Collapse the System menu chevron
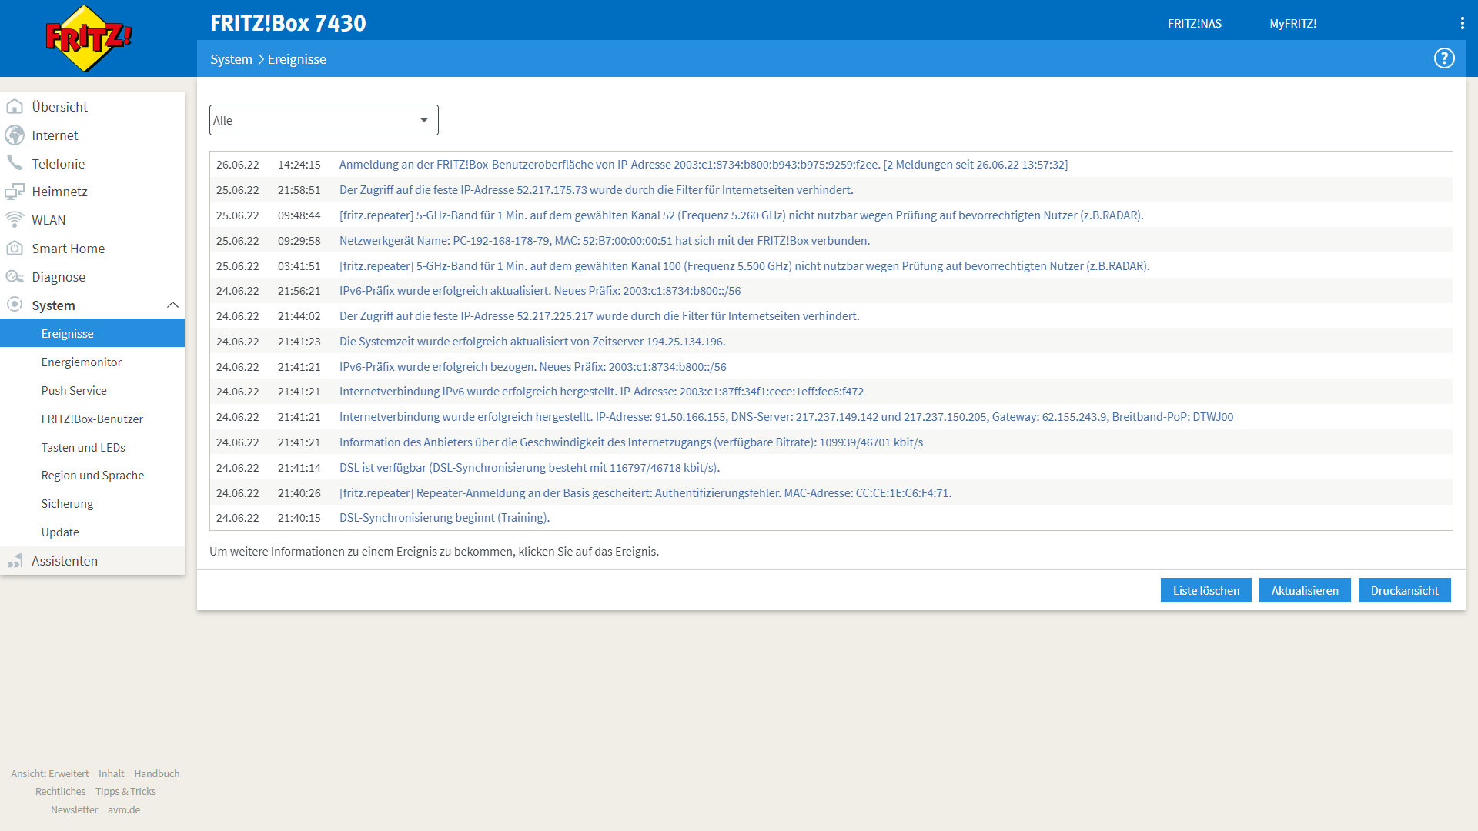 click(x=172, y=305)
